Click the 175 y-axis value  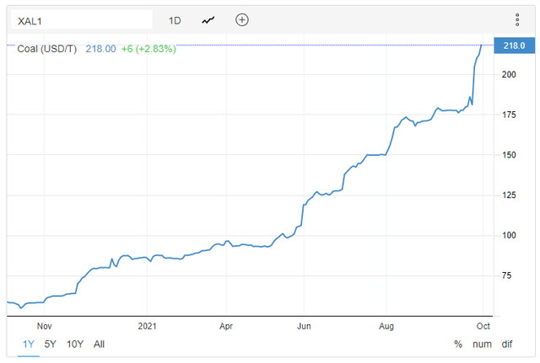pos(509,115)
